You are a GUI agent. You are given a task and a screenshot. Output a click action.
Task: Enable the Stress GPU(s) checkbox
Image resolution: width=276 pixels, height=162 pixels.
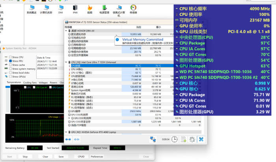click(x=11, y=76)
